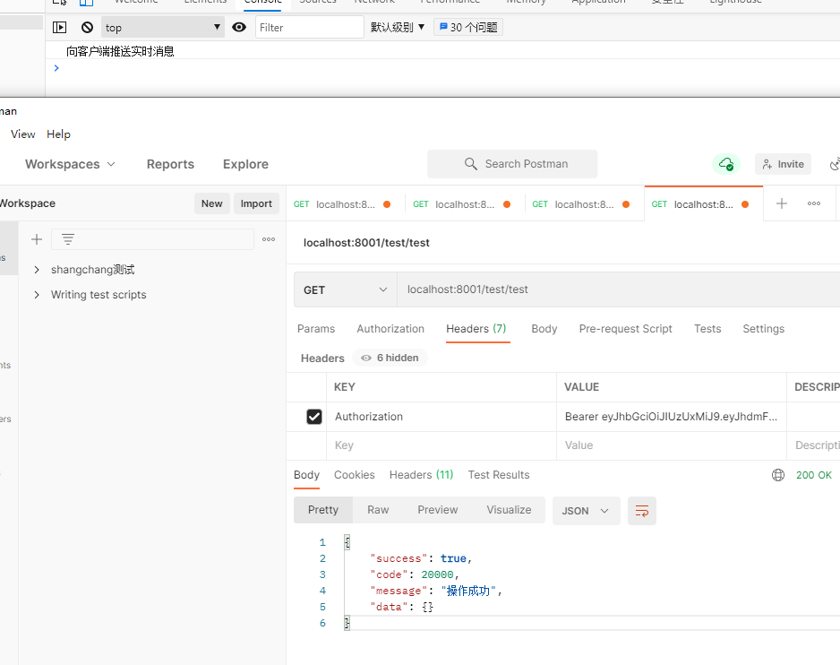Click the console Filter input field
The height and width of the screenshot is (665, 840).
310,28
